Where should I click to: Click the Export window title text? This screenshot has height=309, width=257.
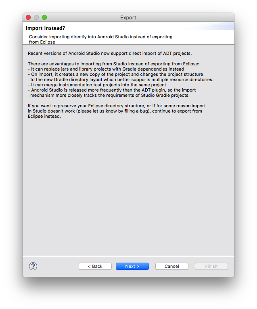pos(128,17)
